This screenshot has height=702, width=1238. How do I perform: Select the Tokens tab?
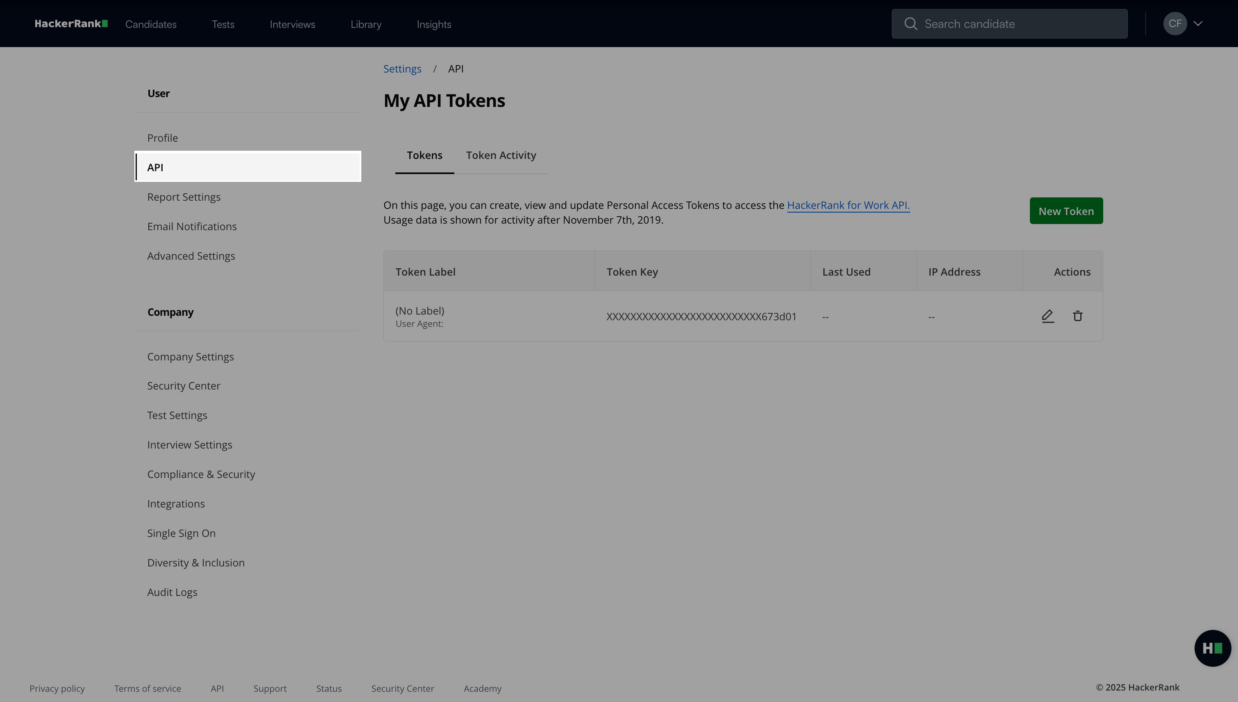[x=424, y=155]
